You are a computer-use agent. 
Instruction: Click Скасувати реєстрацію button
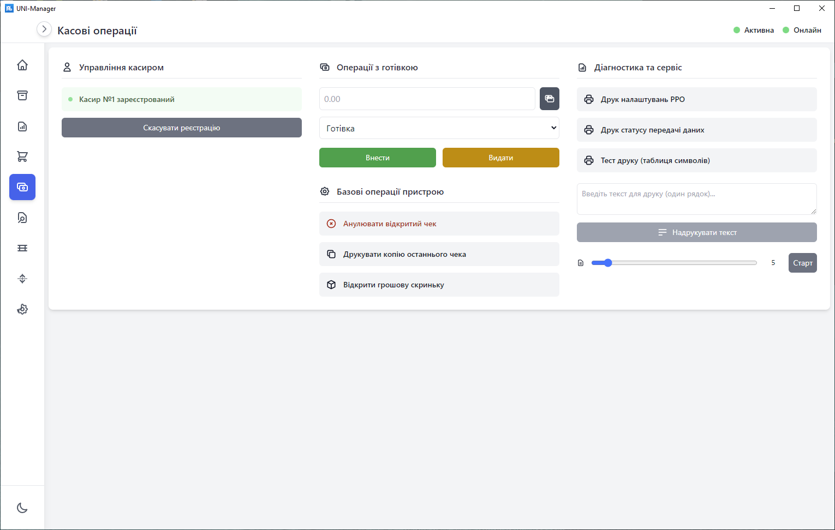(x=182, y=128)
